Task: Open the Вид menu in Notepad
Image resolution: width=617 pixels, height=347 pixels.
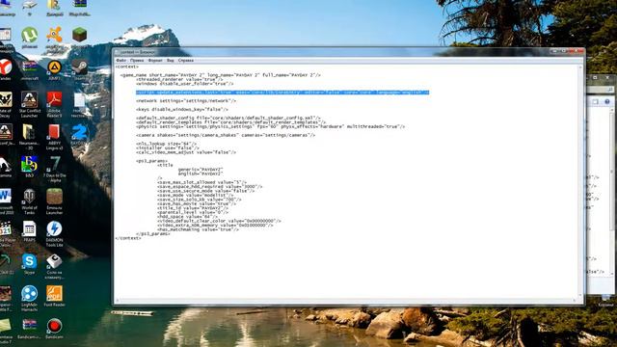Action: point(171,61)
